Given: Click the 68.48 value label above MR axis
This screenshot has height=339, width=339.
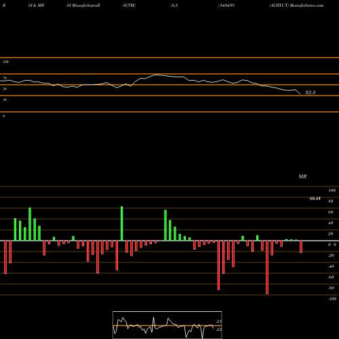Looking at the screenshot, I should pos(315,199).
